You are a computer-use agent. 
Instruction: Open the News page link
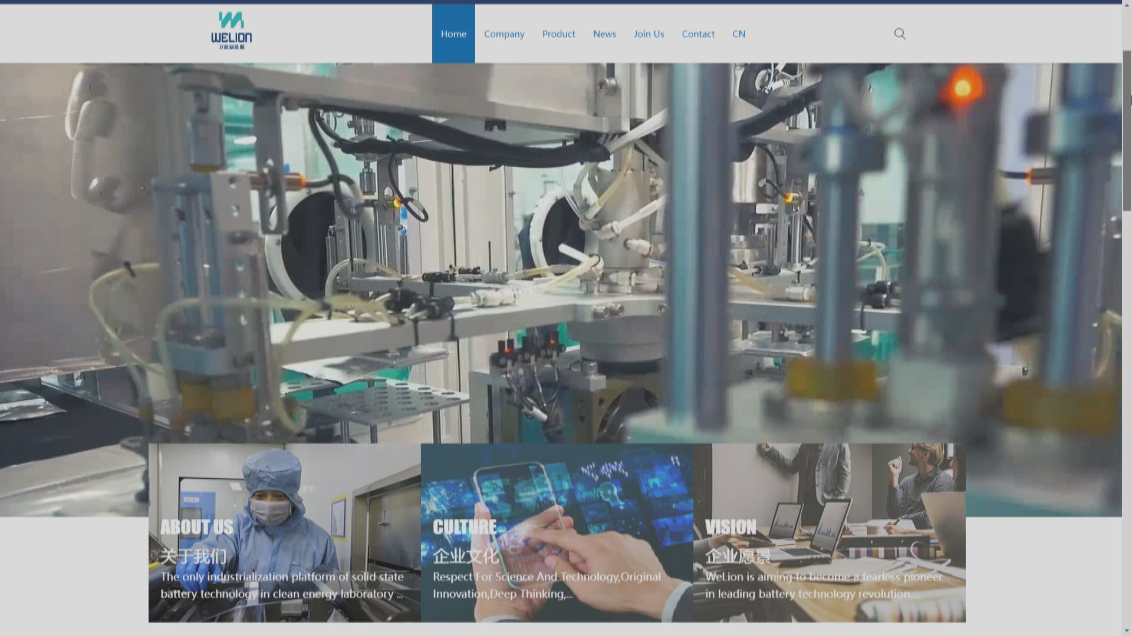(x=604, y=34)
